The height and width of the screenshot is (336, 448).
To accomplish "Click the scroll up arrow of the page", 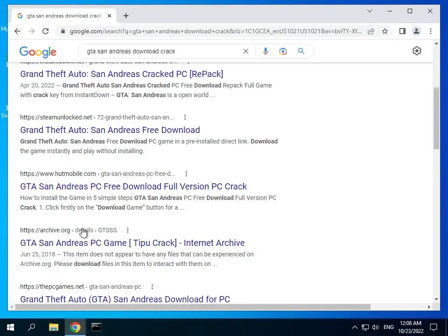I will 436,43.
